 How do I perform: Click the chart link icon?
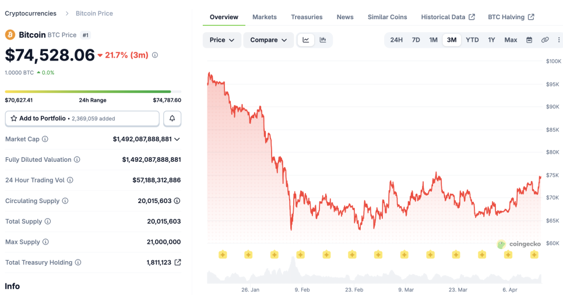545,40
